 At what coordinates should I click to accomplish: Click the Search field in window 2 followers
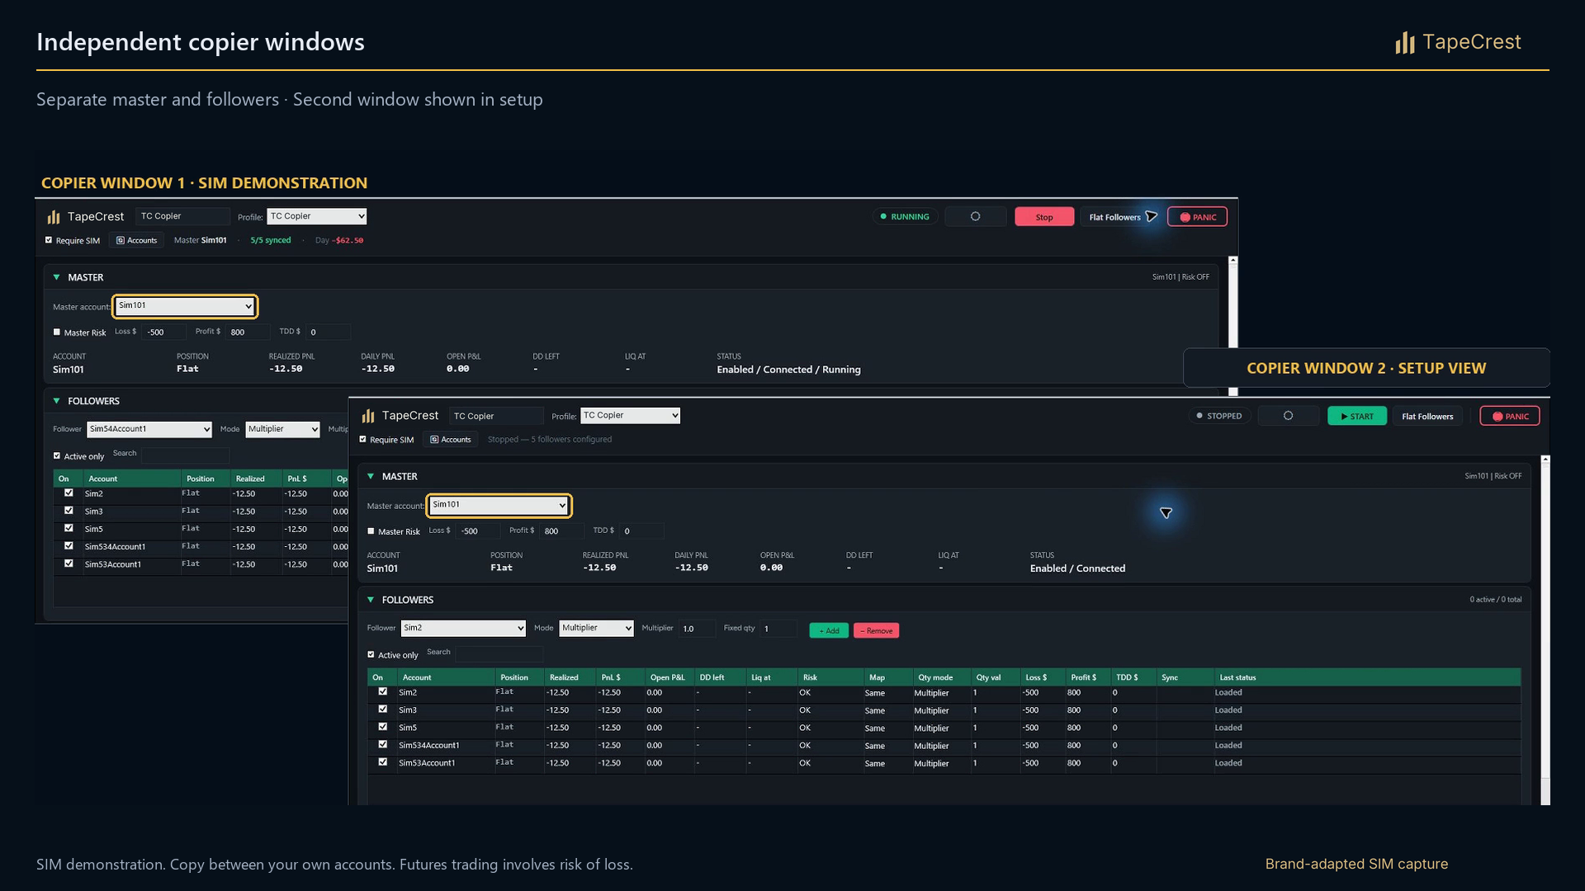pyautogui.click(x=499, y=653)
